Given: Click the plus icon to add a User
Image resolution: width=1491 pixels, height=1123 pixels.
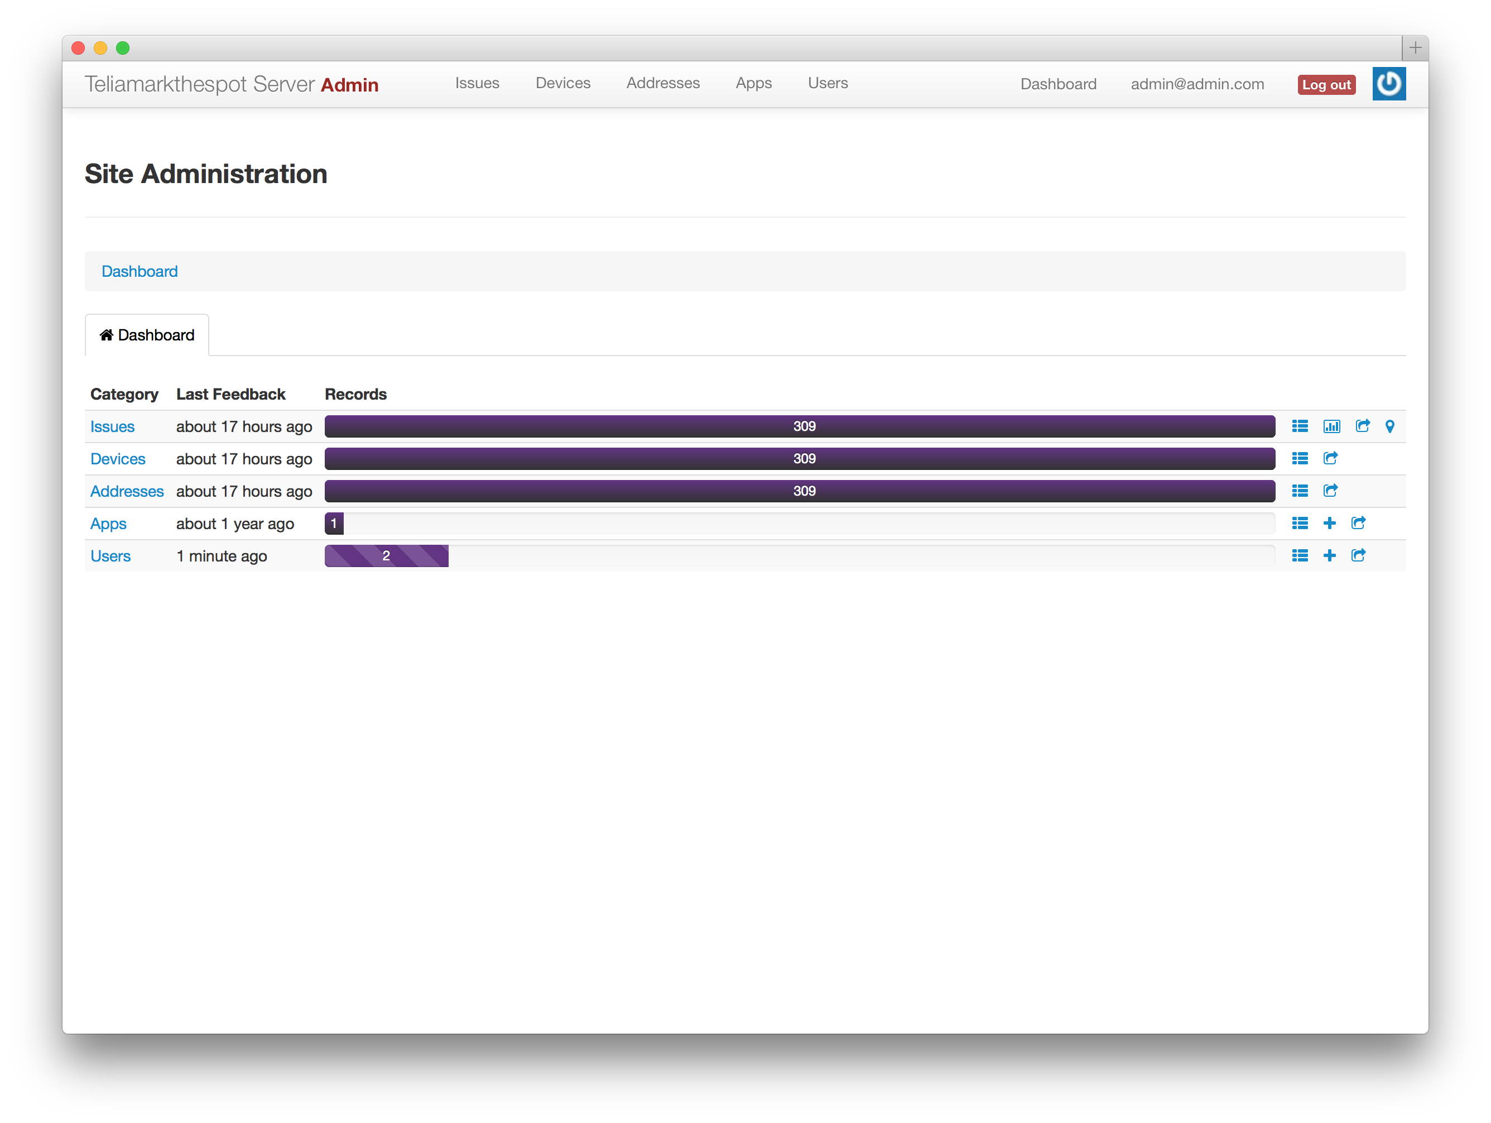Looking at the screenshot, I should [x=1329, y=555].
